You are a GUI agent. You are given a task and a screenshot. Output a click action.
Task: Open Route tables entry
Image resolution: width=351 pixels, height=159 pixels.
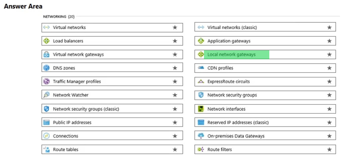[x=112, y=150]
